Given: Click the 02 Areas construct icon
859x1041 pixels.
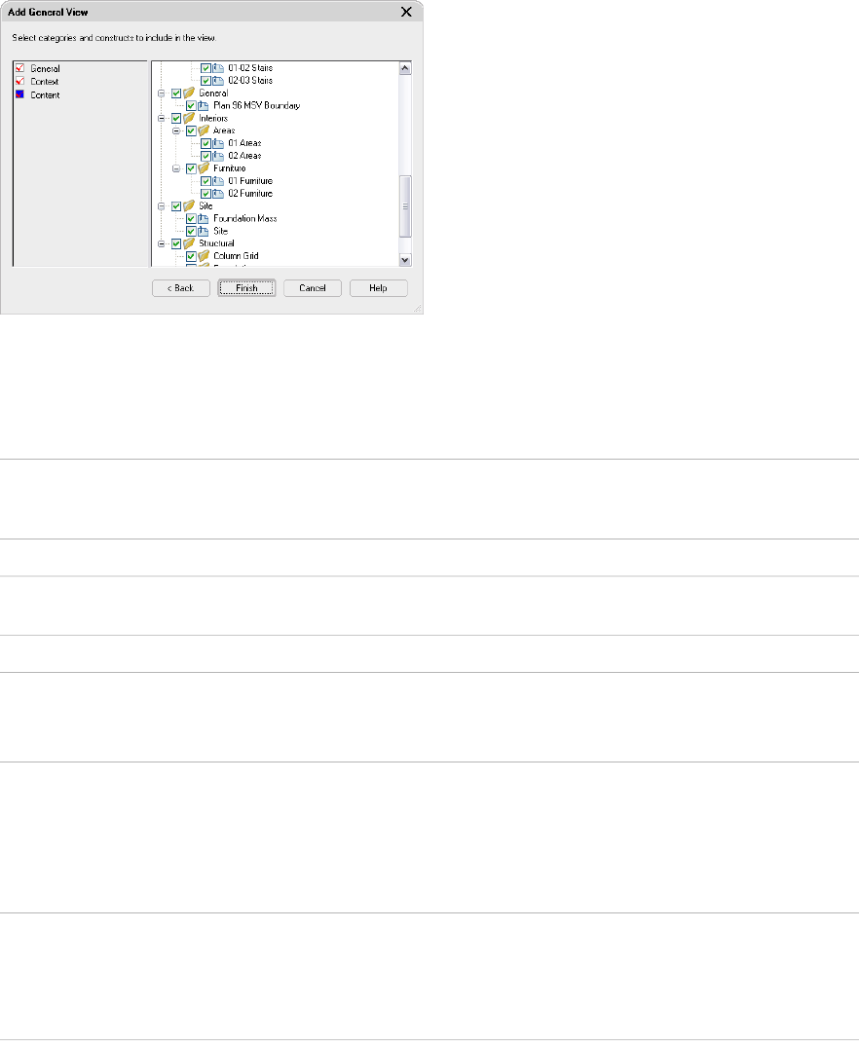Looking at the screenshot, I should pyautogui.click(x=218, y=156).
